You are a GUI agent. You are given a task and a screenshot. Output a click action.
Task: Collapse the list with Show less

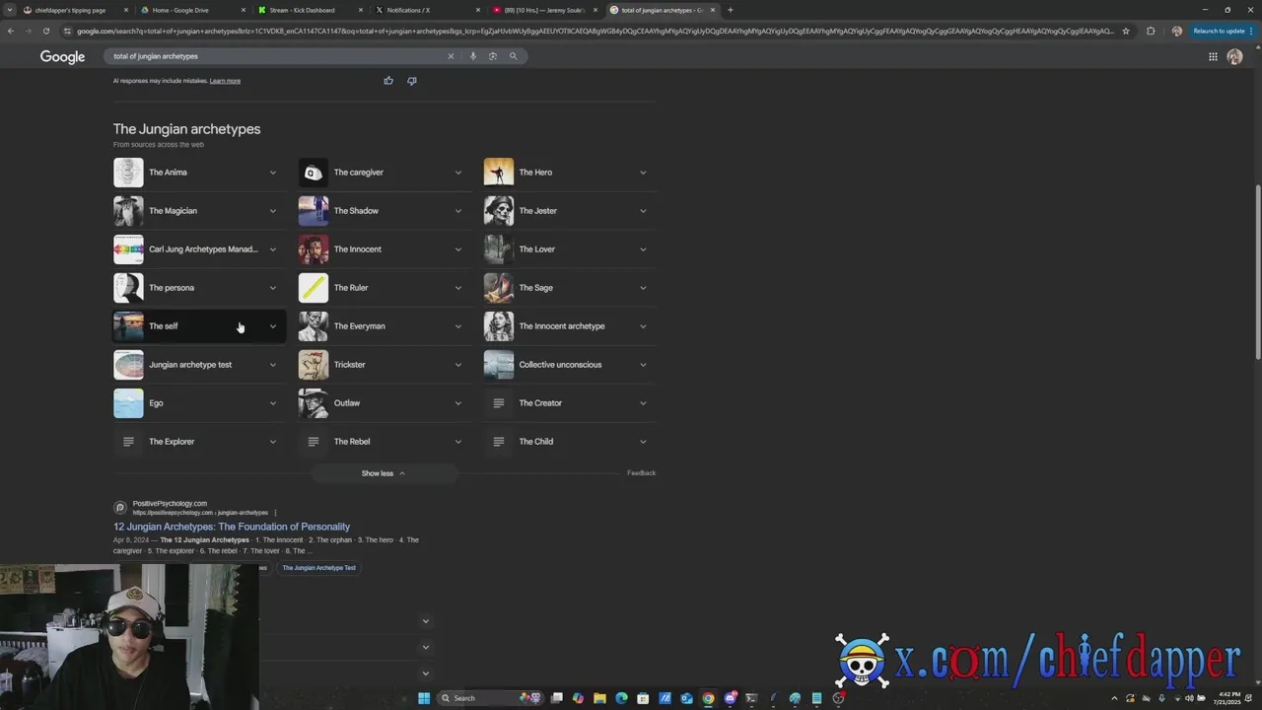tap(384, 473)
